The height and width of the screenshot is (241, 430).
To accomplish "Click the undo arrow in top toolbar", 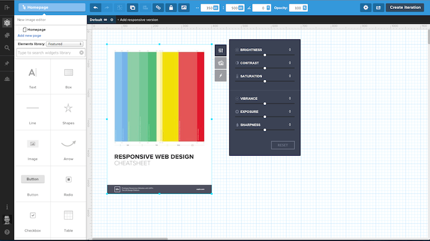I will (x=96, y=7).
